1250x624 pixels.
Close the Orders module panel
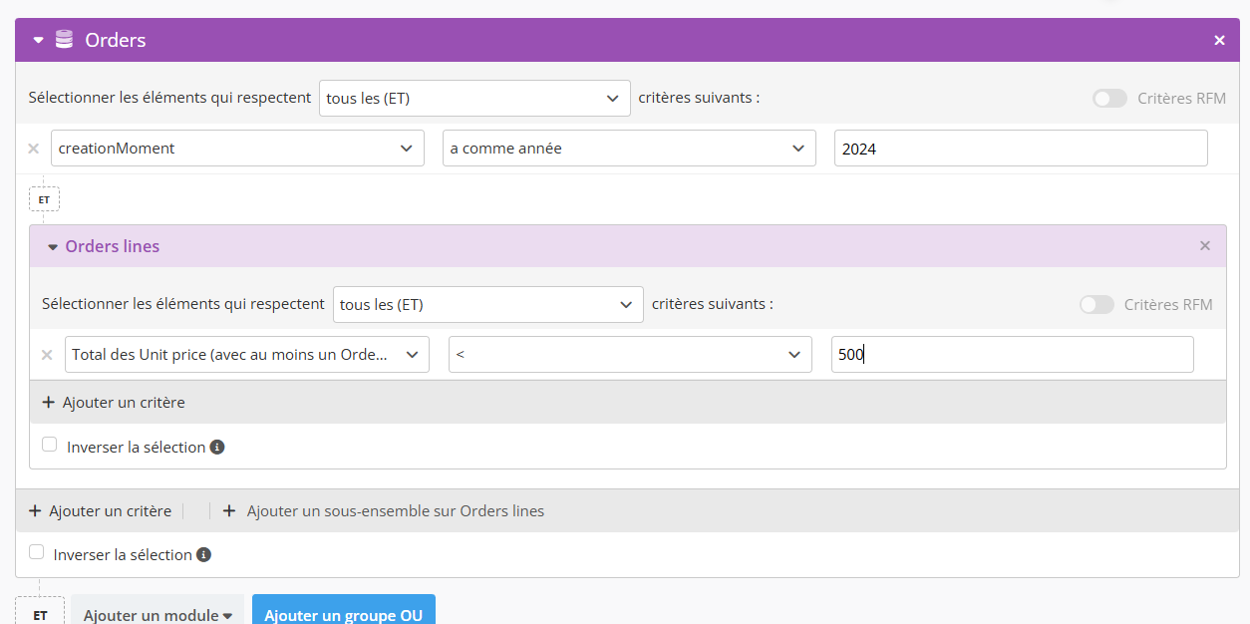point(1219,40)
